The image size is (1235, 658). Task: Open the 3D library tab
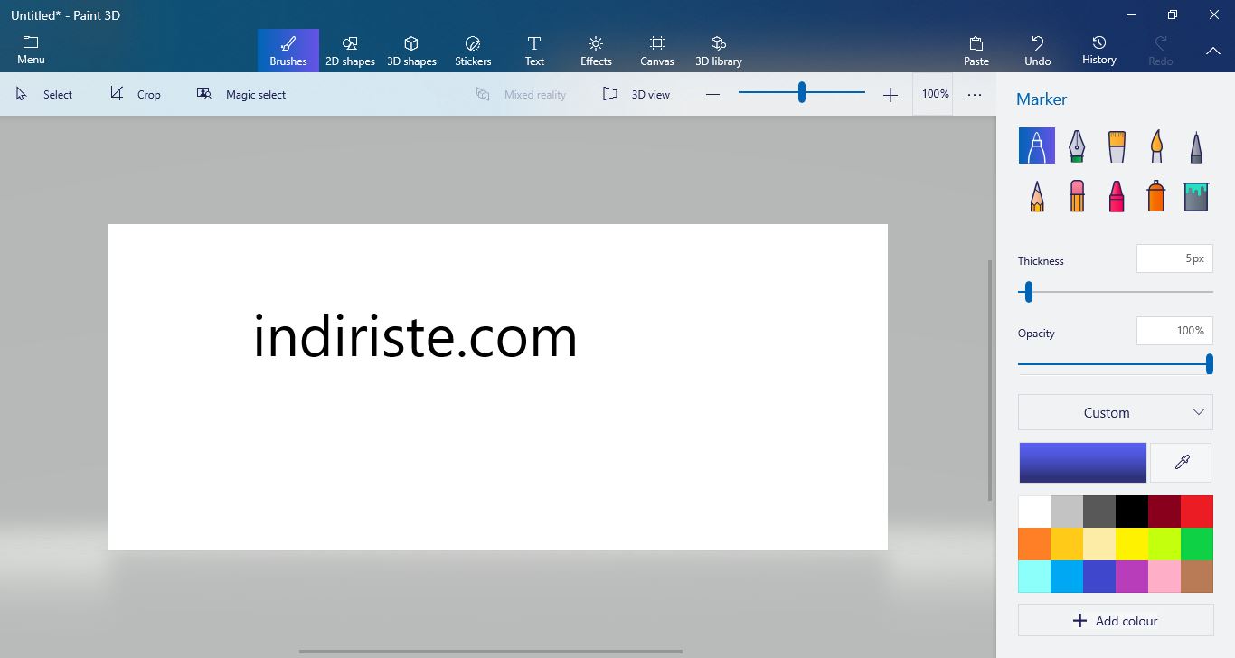tap(719, 51)
